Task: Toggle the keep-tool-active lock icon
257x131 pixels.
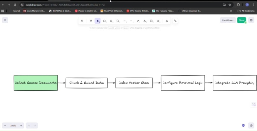Action: point(82,21)
